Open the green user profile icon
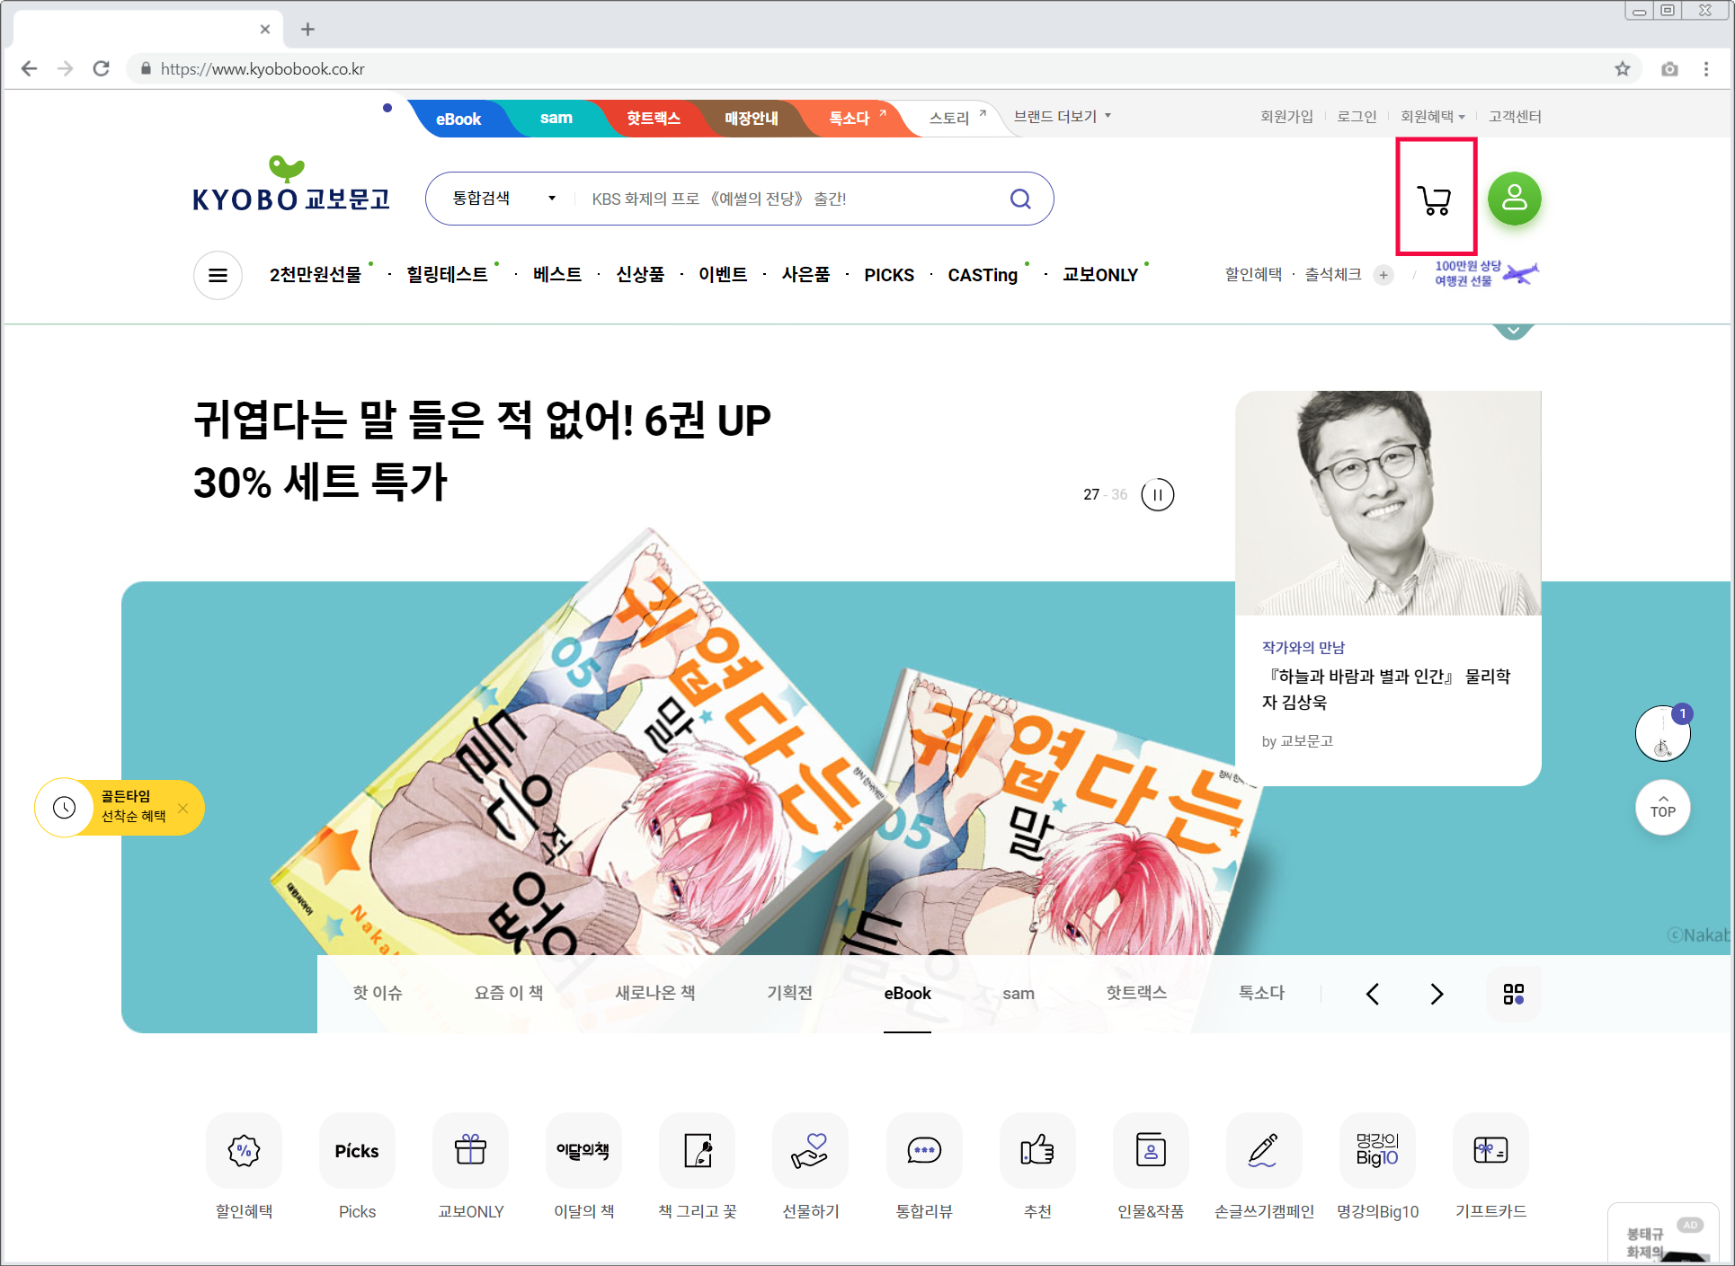The height and width of the screenshot is (1266, 1735). point(1514,199)
